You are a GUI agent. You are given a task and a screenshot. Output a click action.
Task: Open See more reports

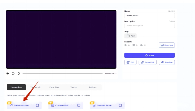point(167,45)
